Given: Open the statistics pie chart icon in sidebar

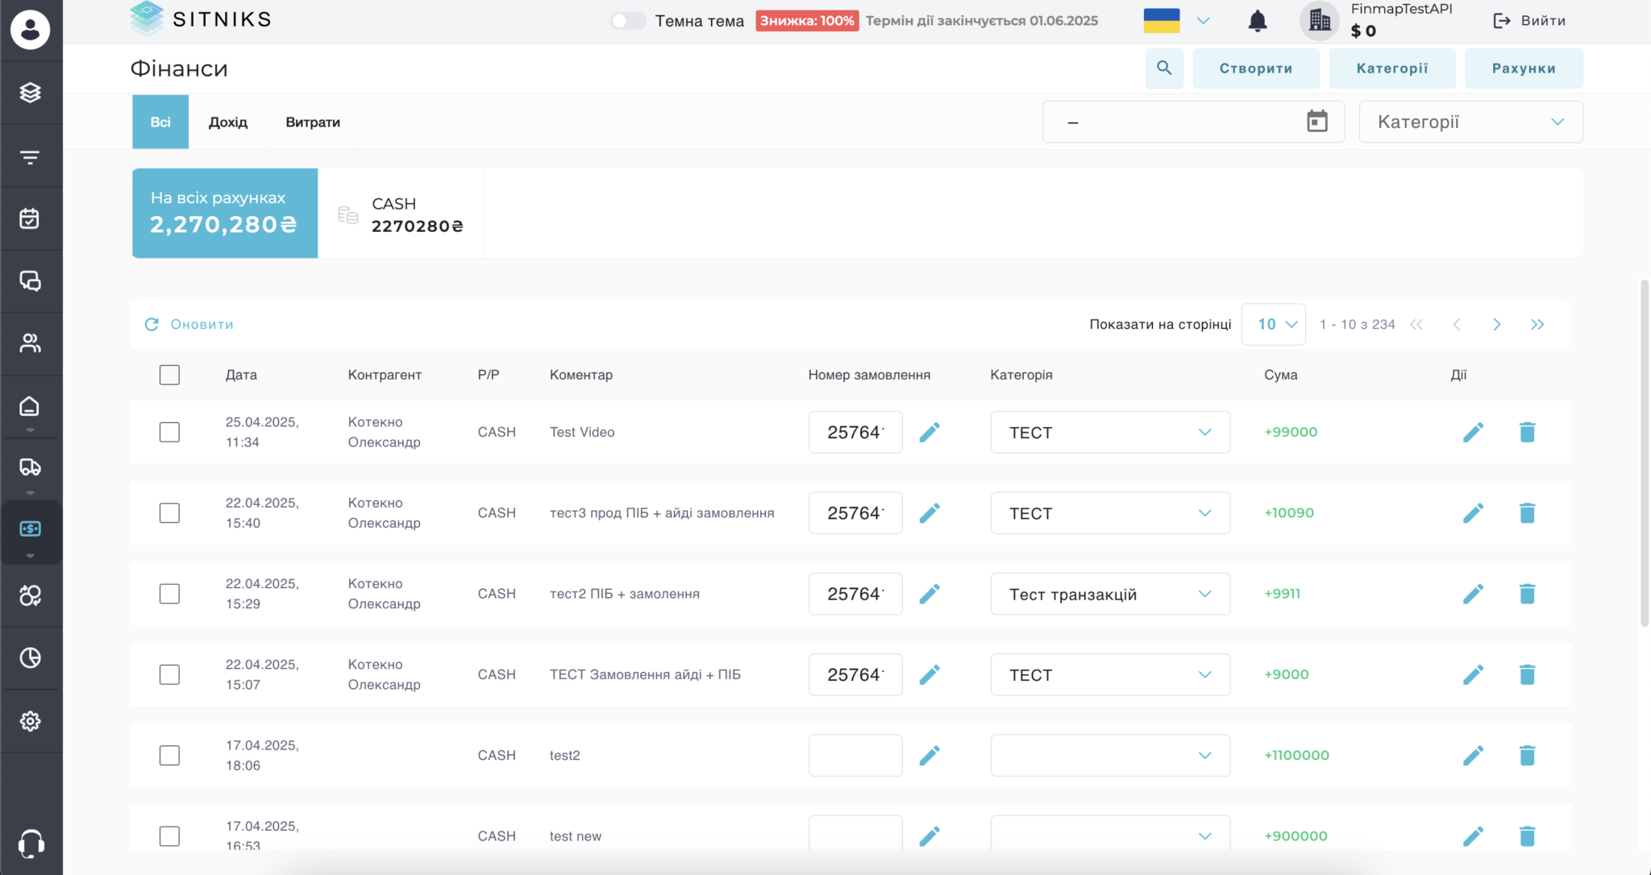Looking at the screenshot, I should point(31,658).
